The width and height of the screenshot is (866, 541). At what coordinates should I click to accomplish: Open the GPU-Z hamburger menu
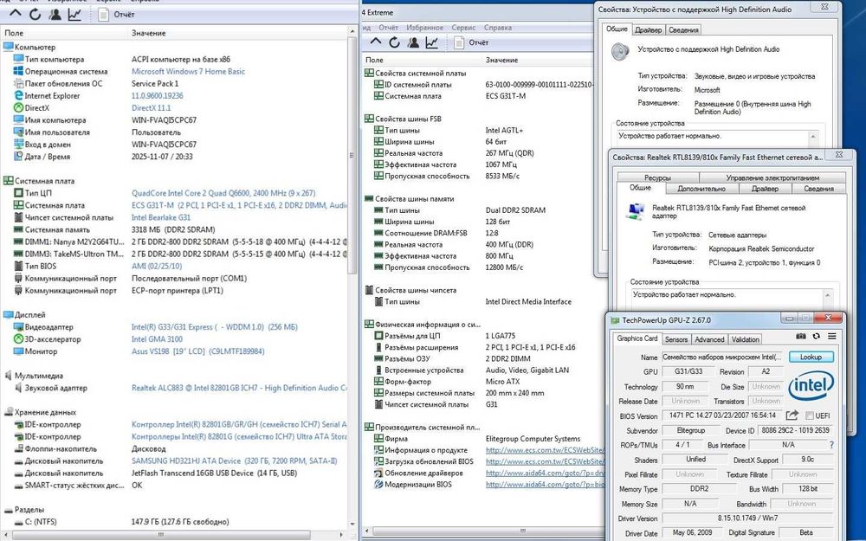click(x=831, y=336)
